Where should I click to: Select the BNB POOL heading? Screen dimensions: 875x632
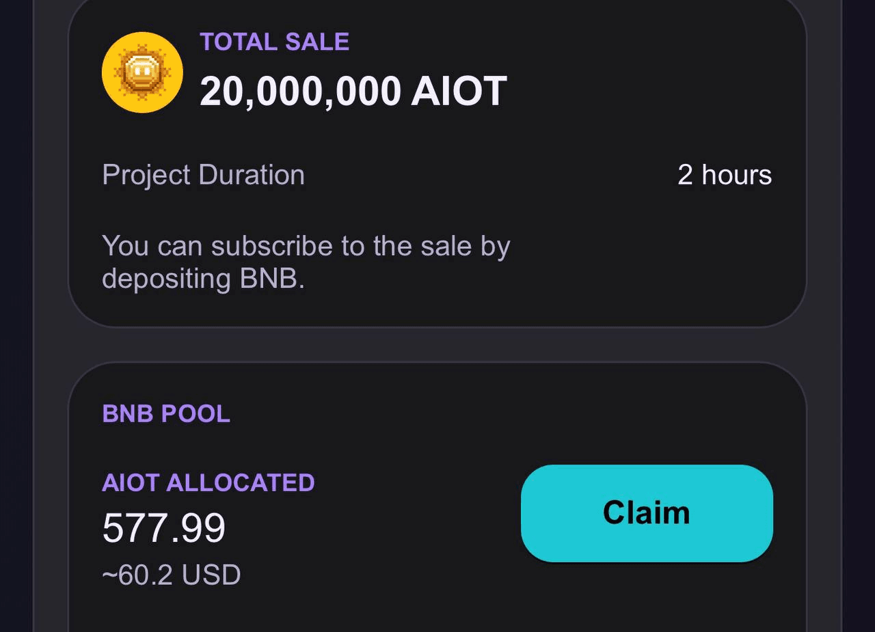pos(166,414)
